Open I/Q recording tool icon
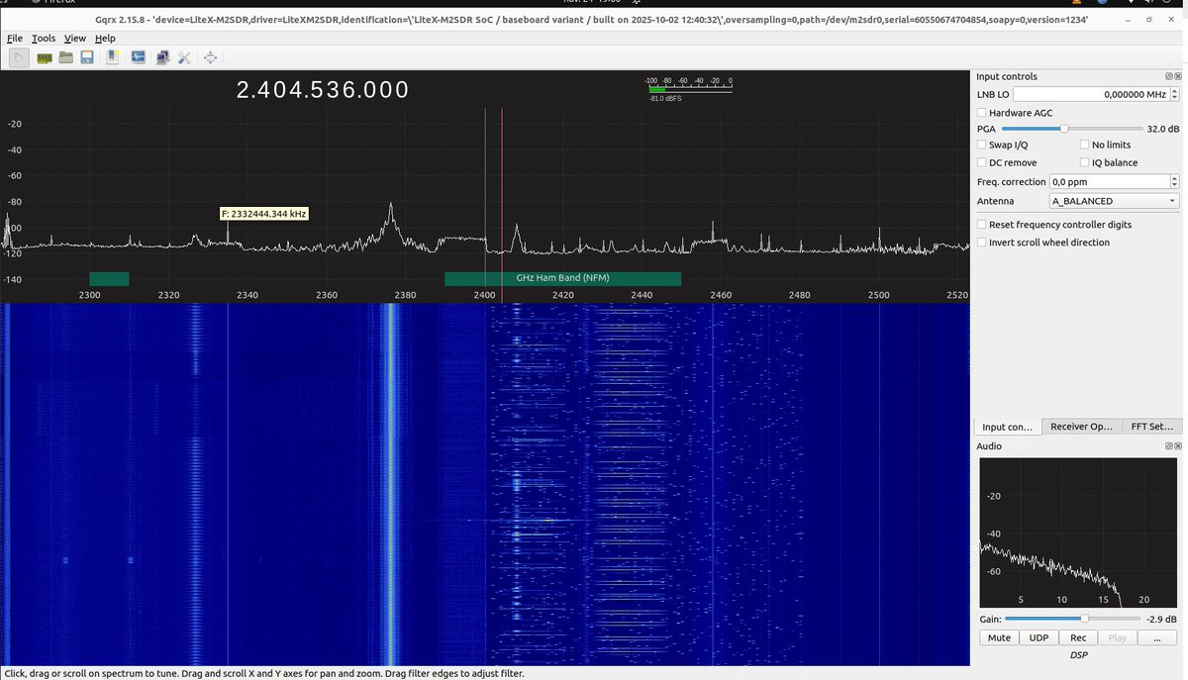This screenshot has width=1188, height=680. pos(138,58)
